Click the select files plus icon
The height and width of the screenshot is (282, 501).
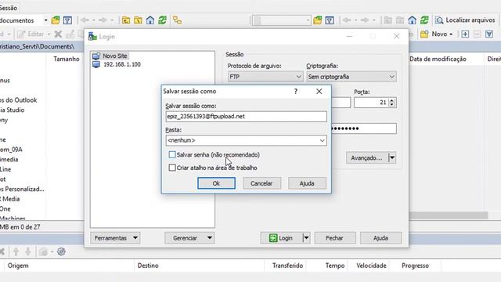(465, 34)
